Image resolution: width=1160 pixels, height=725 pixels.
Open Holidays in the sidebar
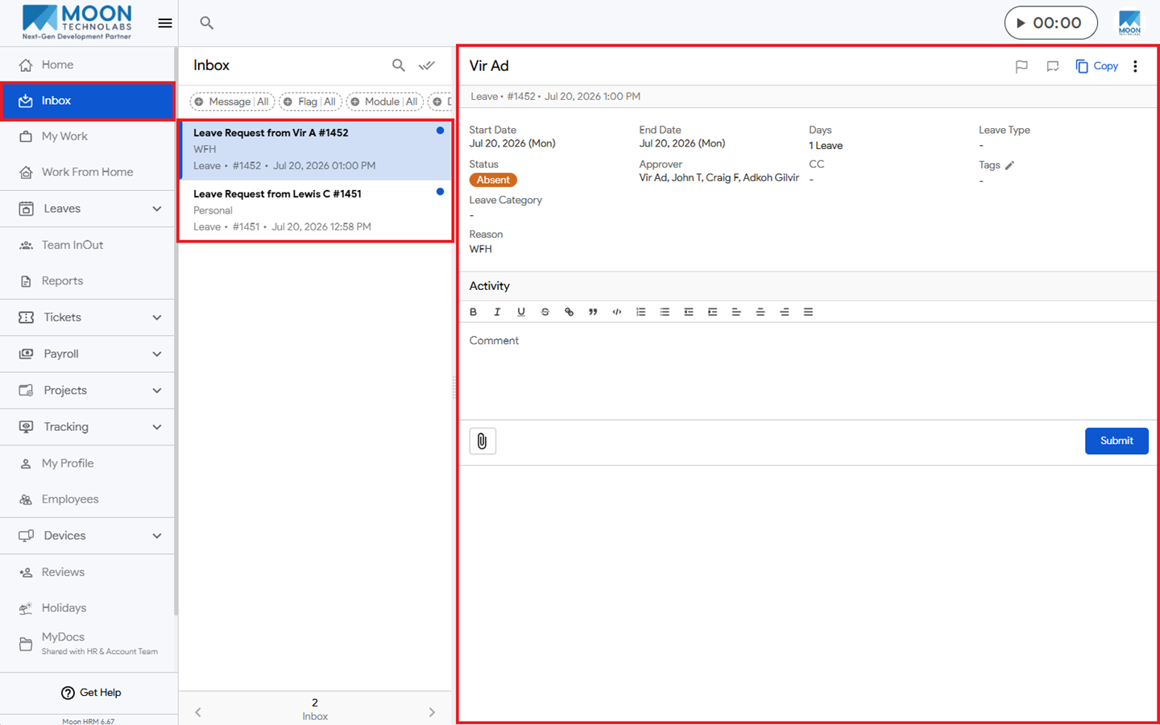click(87, 608)
